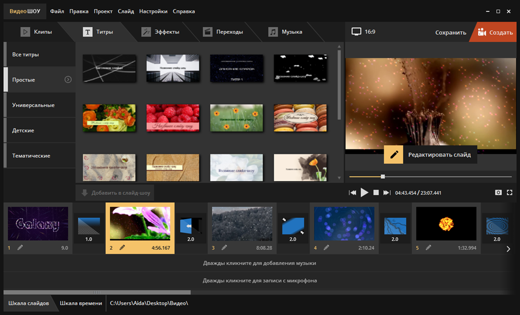Click the preview playback position slider handle
Viewport: 520px width, 315px height.
pos(383,177)
